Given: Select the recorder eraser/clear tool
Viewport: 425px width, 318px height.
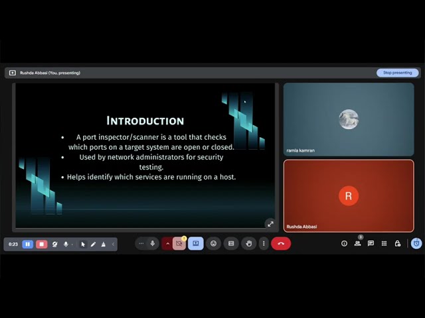Looking at the screenshot, I should [104, 244].
